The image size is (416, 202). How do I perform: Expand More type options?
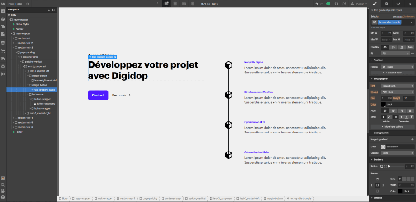pos(392,127)
